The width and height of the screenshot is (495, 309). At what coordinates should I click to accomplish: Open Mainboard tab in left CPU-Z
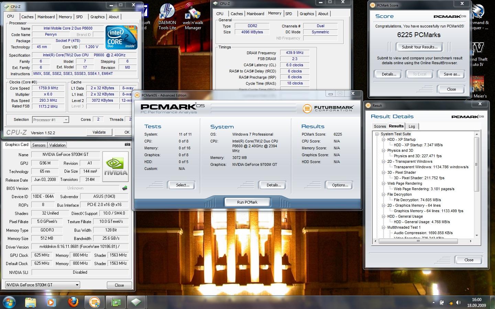pos(46,17)
